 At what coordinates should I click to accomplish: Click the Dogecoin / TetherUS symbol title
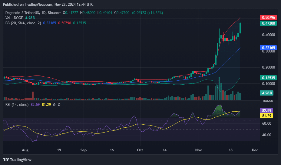tap(33, 13)
